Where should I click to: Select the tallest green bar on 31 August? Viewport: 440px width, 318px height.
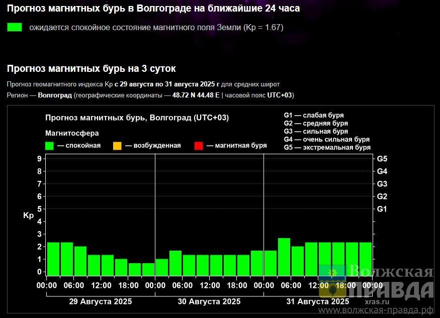(284, 256)
